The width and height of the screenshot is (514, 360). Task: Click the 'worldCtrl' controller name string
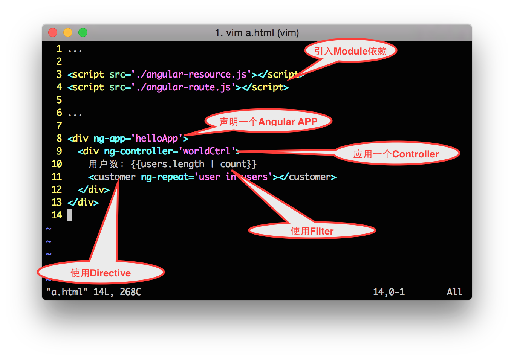coord(207,151)
